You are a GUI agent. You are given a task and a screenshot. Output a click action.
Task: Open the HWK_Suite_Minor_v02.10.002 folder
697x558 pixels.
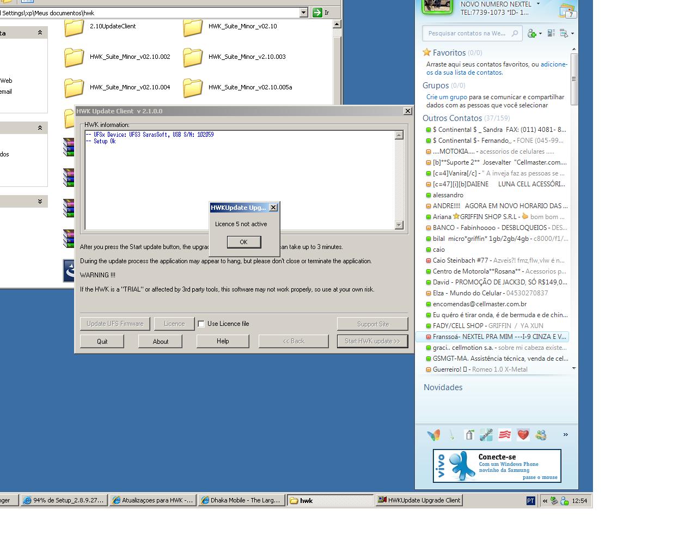(117, 57)
